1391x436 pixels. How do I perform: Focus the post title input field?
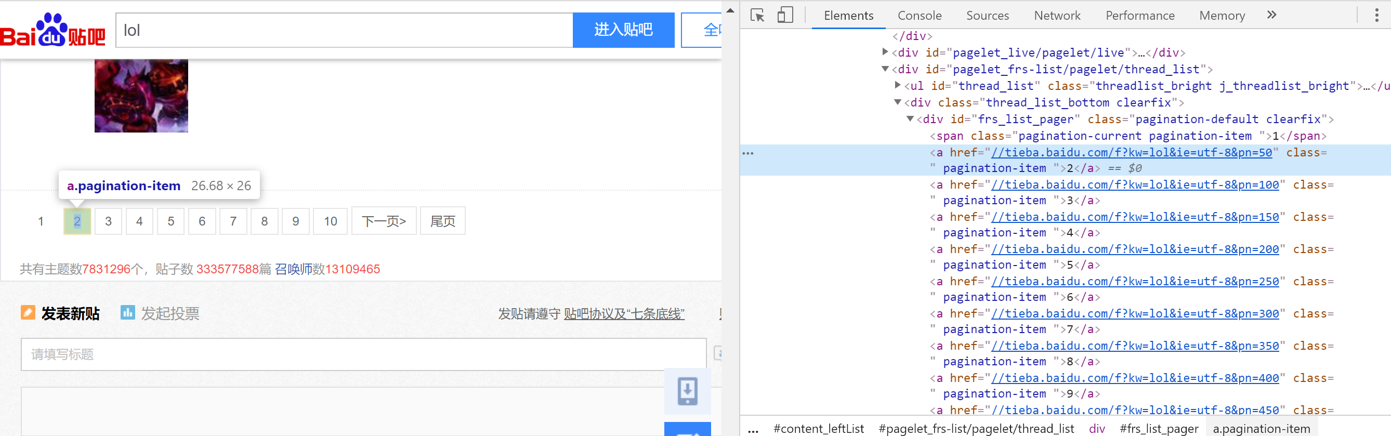click(x=363, y=354)
